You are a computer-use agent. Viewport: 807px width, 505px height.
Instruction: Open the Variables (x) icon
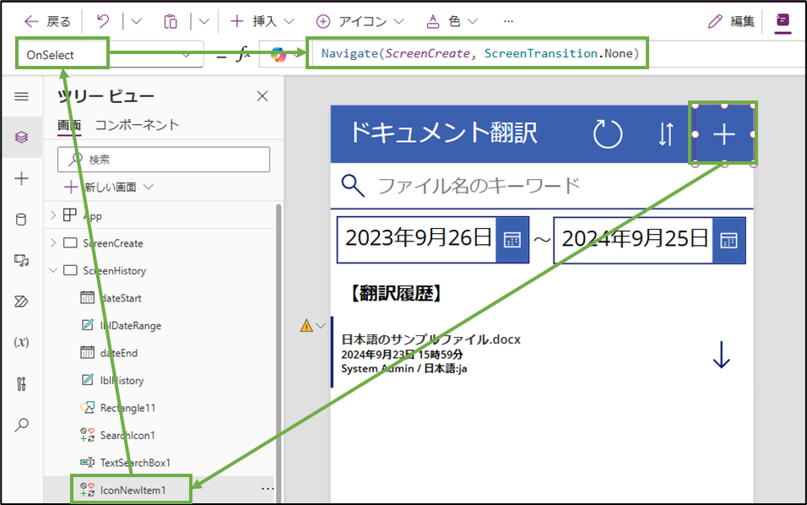pos(22,342)
